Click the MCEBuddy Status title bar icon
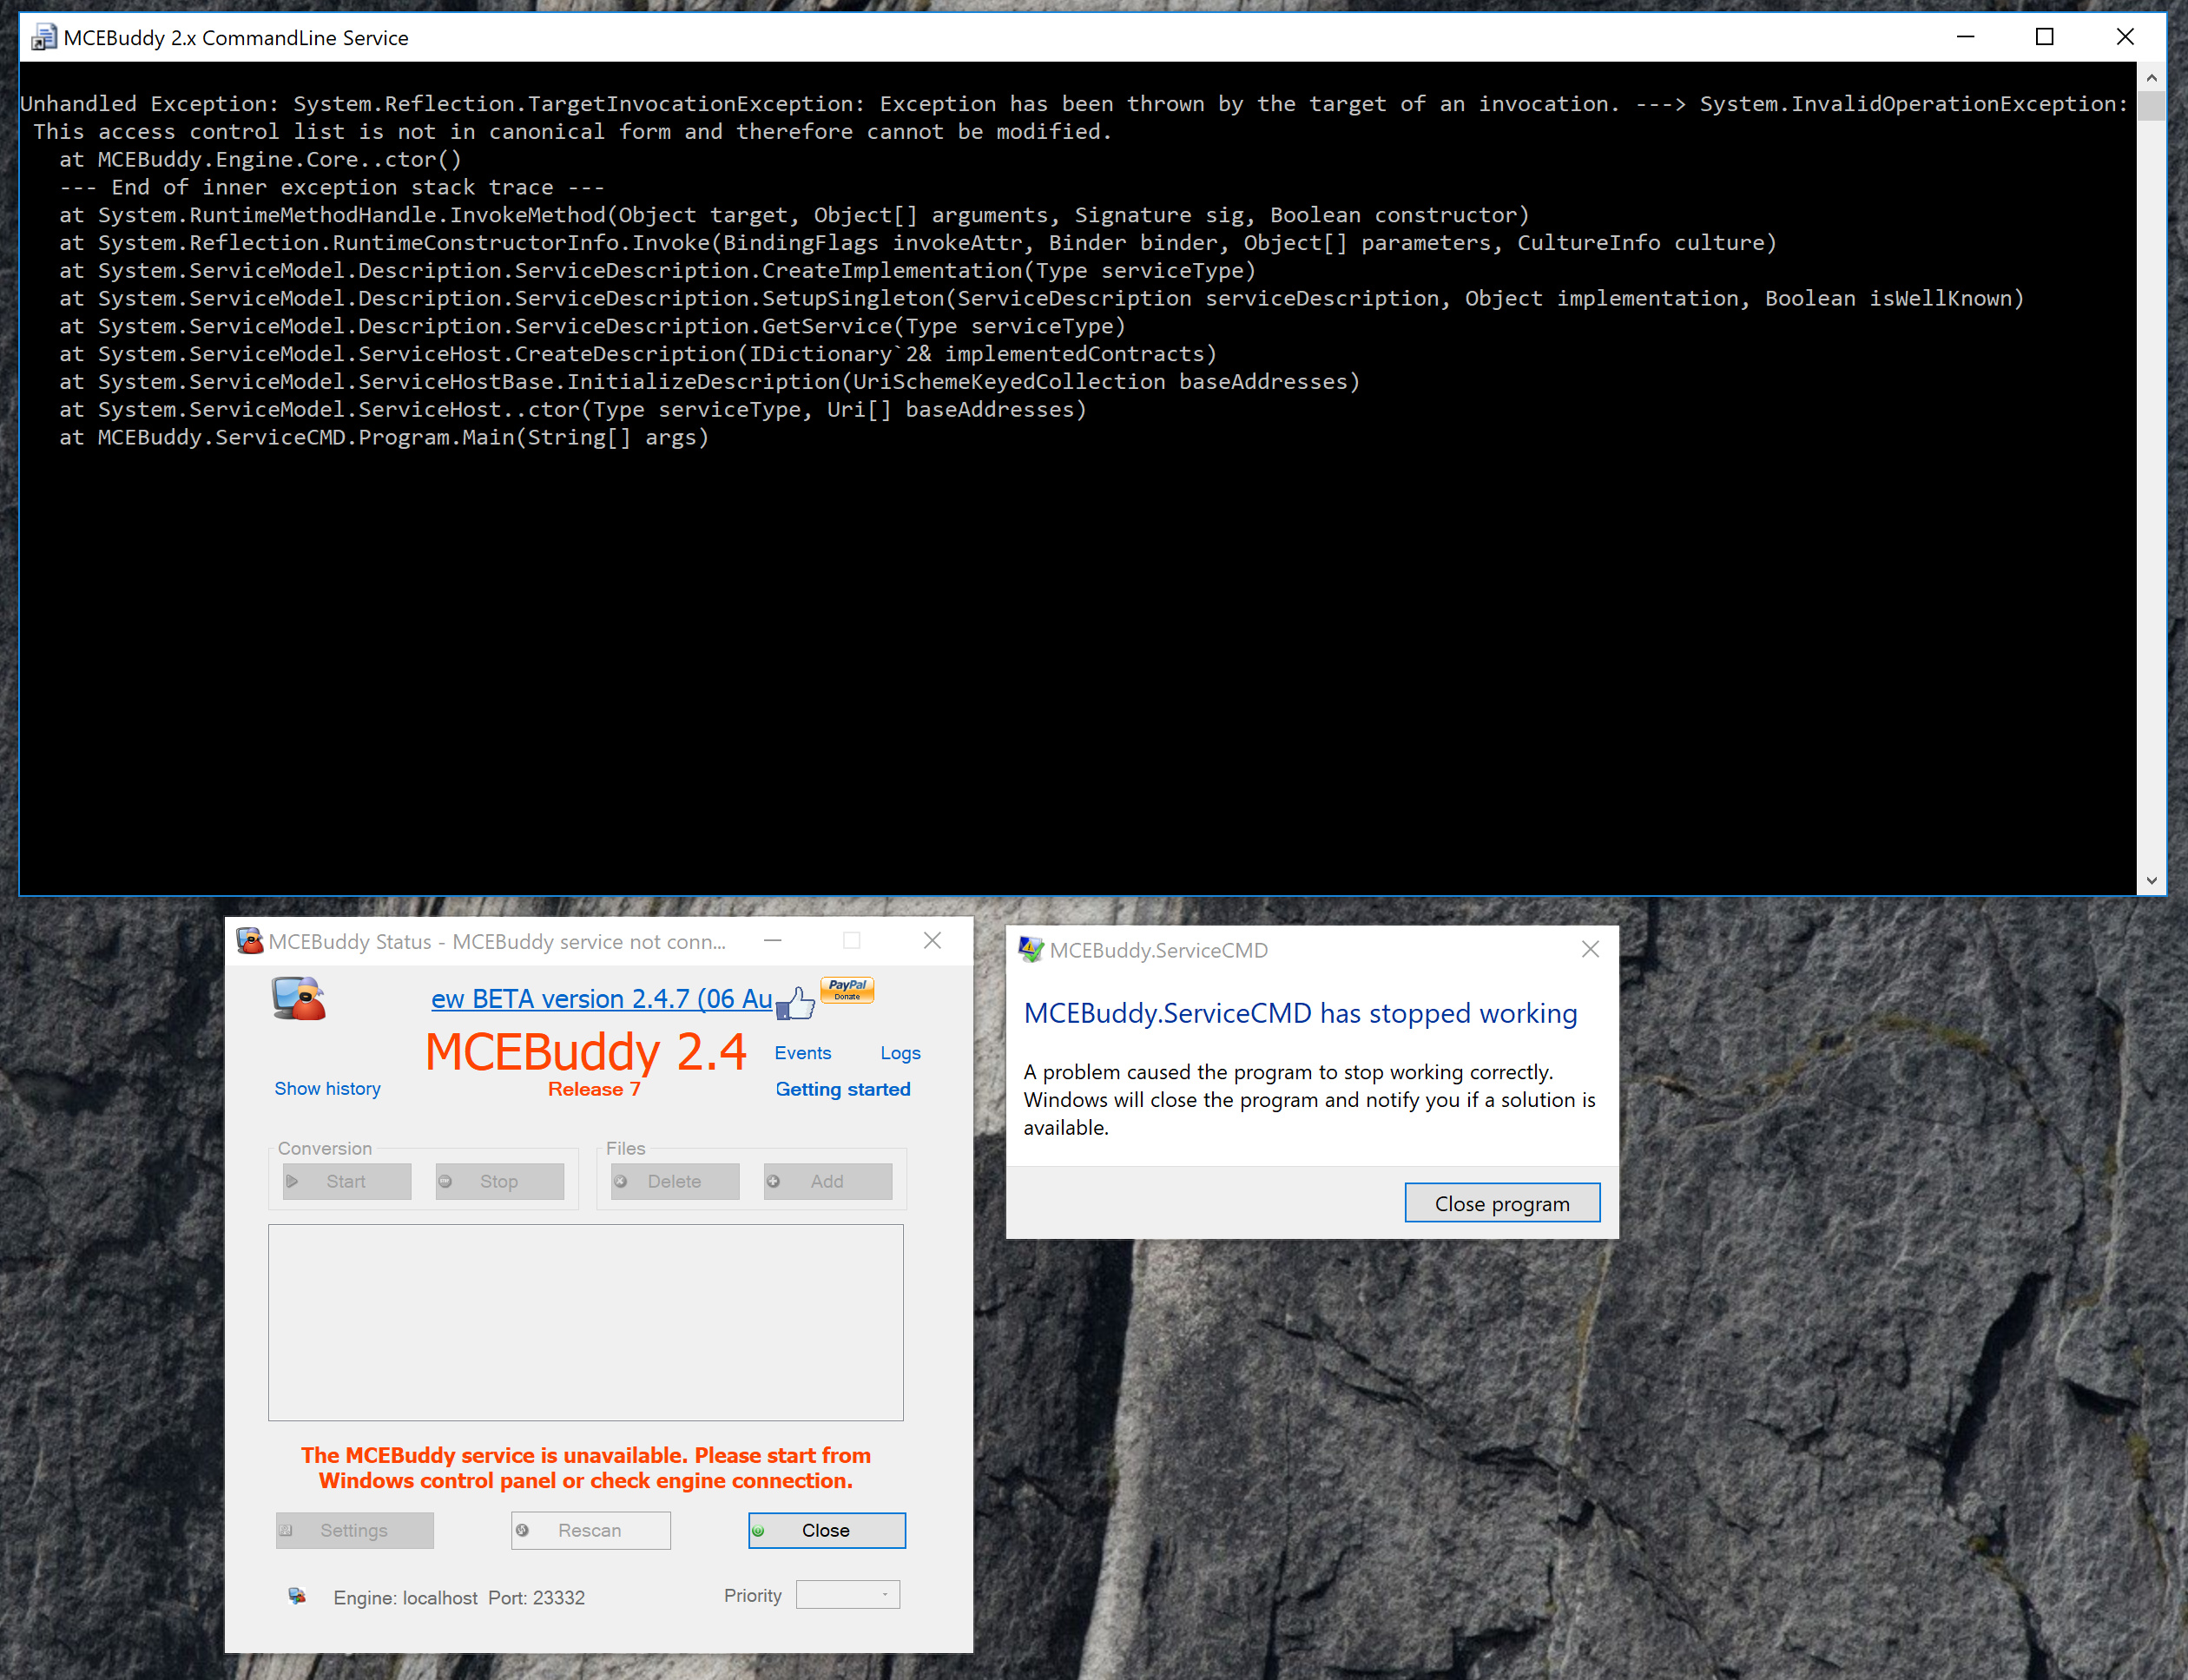The width and height of the screenshot is (2188, 1680). tap(249, 941)
